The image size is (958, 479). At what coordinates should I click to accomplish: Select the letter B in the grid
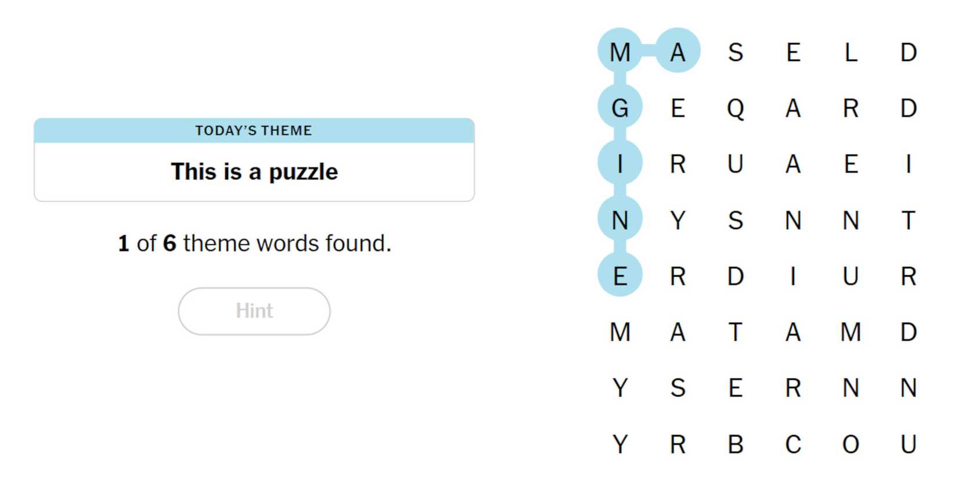point(735,444)
